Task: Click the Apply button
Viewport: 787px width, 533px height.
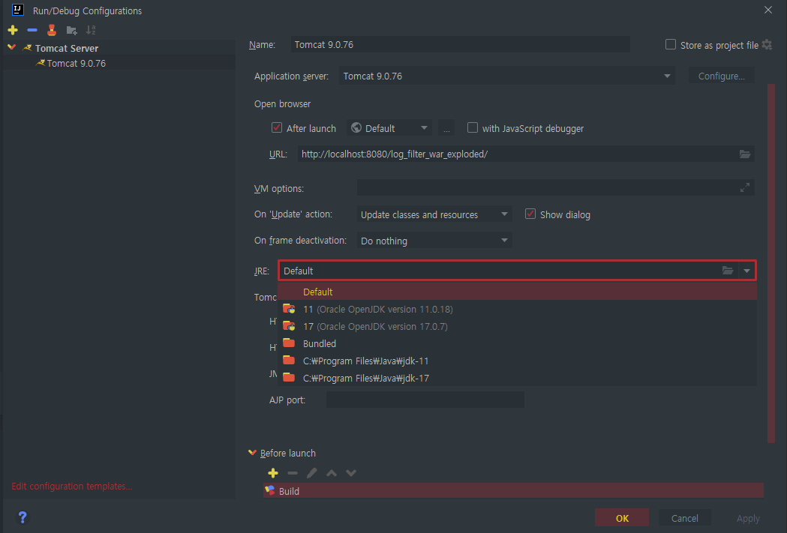Action: [x=748, y=518]
